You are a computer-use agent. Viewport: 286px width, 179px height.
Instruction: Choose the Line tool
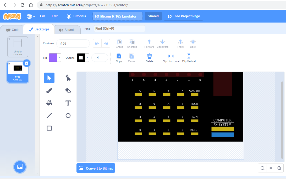click(x=49, y=116)
